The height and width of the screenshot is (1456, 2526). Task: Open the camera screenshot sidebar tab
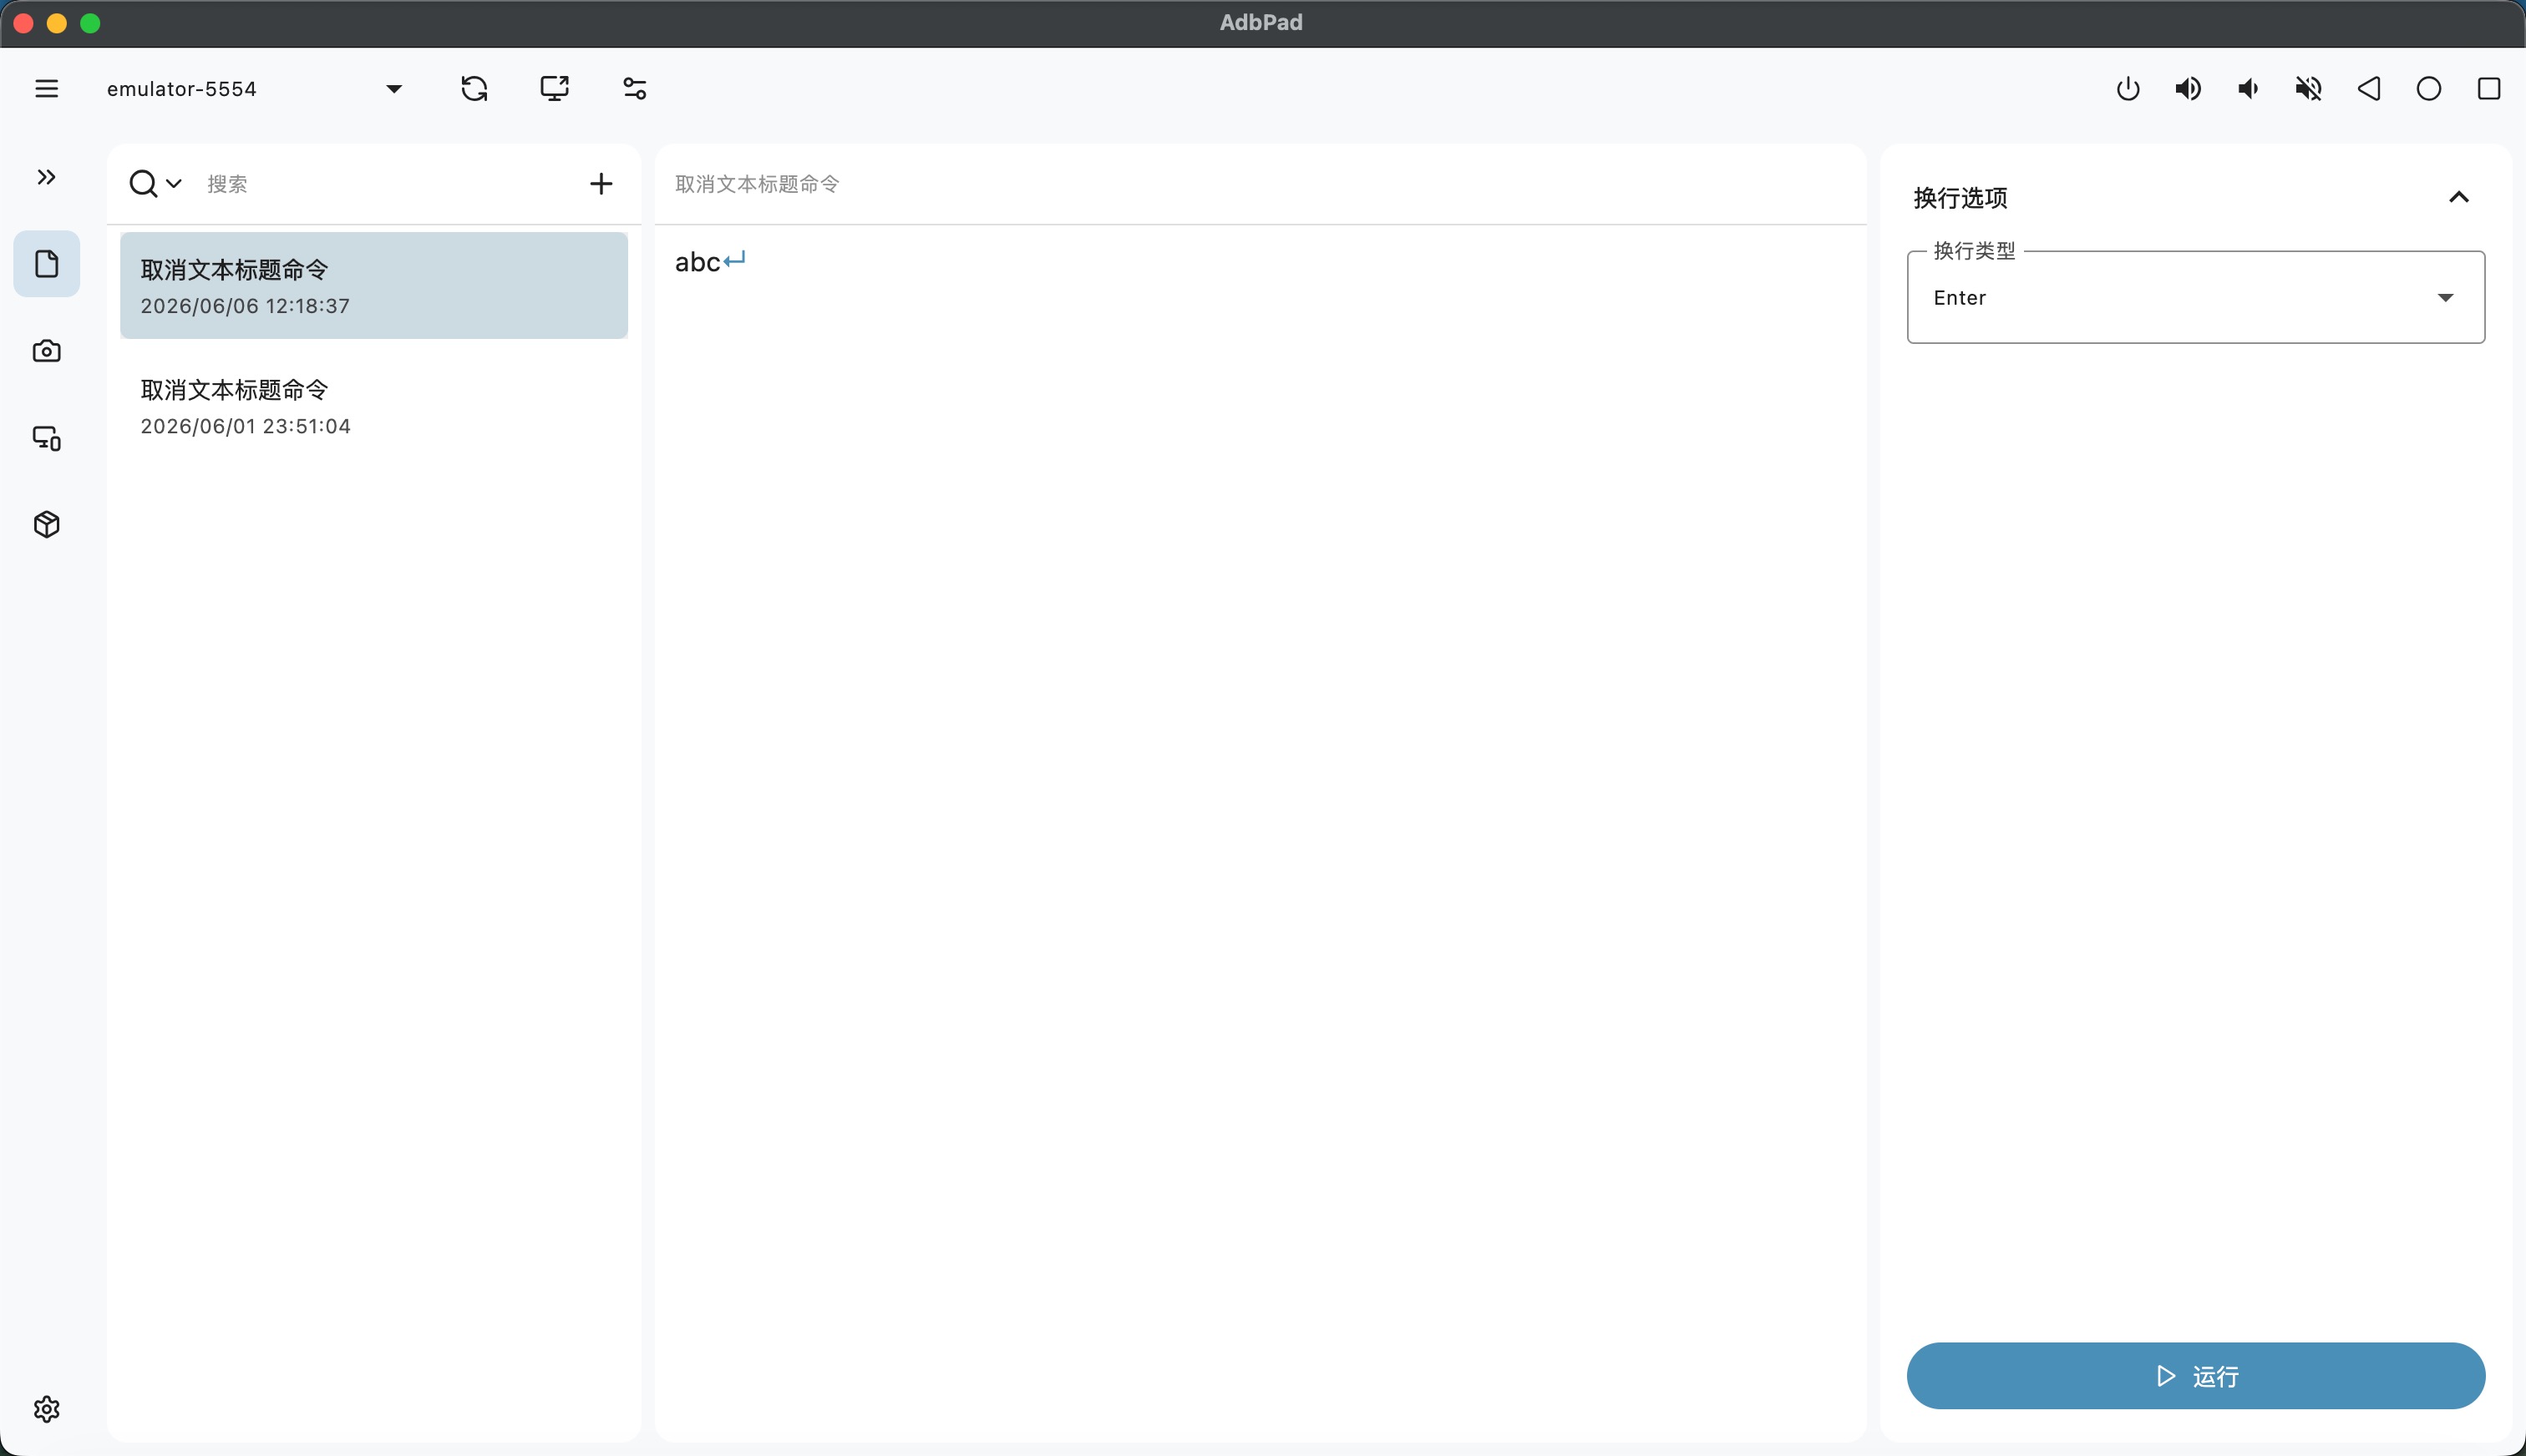click(x=46, y=351)
